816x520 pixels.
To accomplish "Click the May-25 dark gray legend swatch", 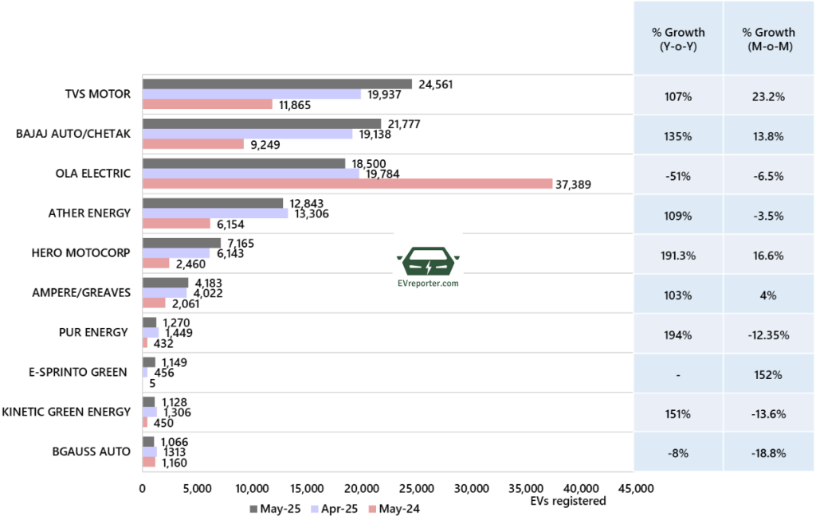I will click(x=254, y=509).
